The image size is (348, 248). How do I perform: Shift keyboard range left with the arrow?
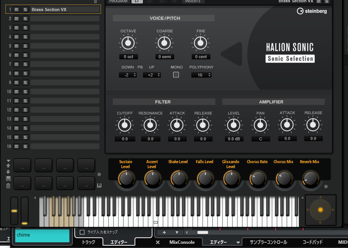tap(35, 198)
